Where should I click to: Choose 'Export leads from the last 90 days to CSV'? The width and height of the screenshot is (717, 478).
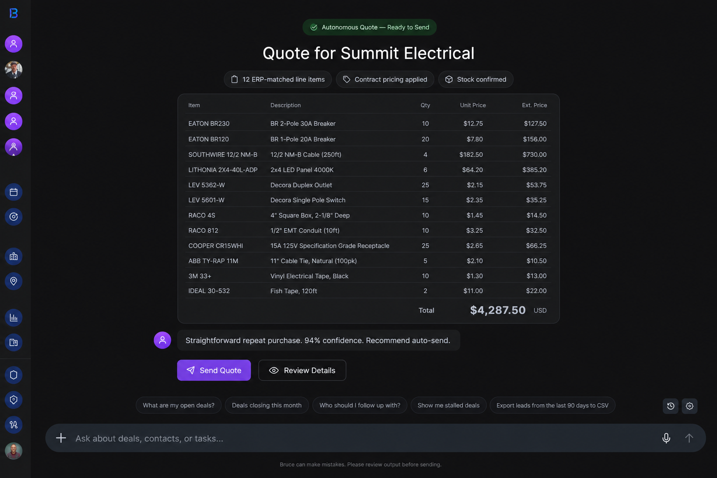click(553, 405)
